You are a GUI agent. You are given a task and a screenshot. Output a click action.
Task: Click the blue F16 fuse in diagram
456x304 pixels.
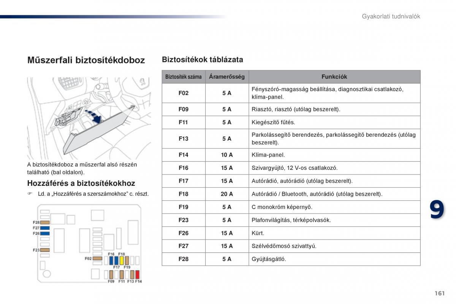point(111,261)
